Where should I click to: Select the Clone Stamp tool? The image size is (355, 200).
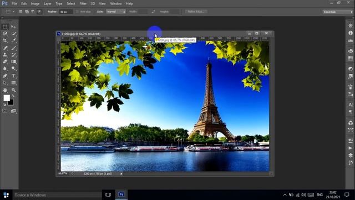coord(5,54)
